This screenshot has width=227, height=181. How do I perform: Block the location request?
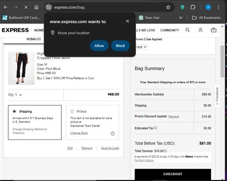pyautogui.click(x=120, y=46)
